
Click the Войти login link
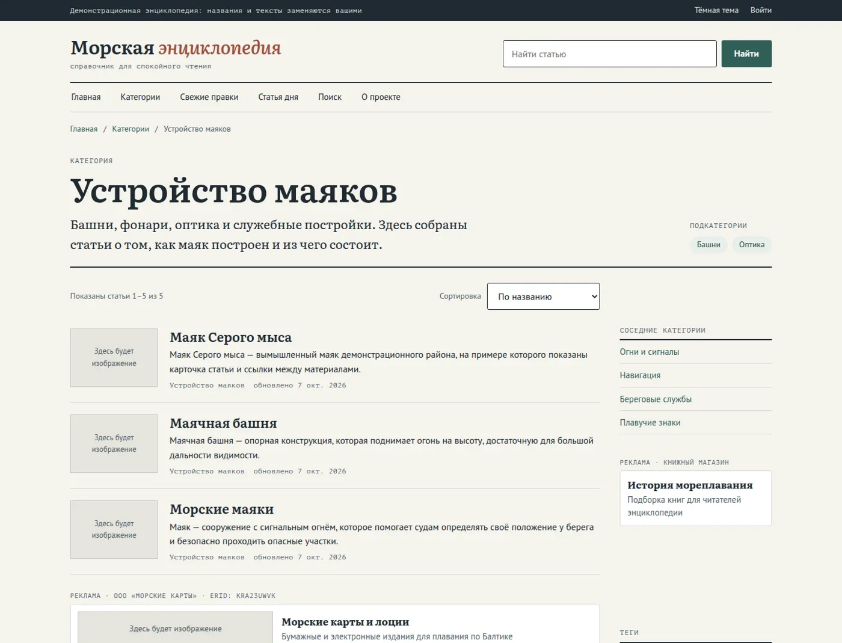pos(761,10)
